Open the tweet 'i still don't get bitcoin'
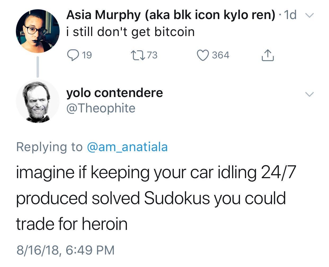Screen dimensions: 329x267 tap(130, 32)
